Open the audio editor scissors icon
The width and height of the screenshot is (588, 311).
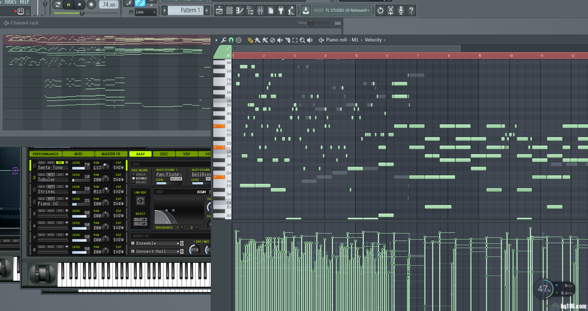[x=391, y=11]
